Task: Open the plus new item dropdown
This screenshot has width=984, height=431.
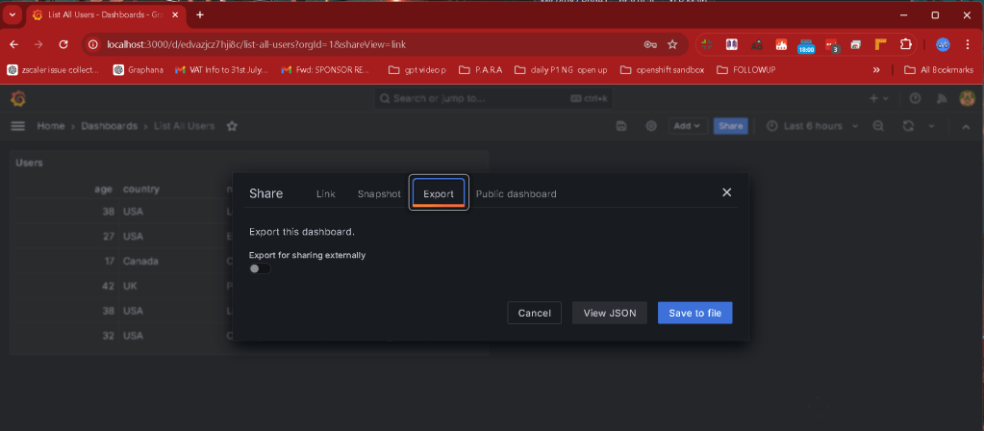Action: [x=878, y=98]
